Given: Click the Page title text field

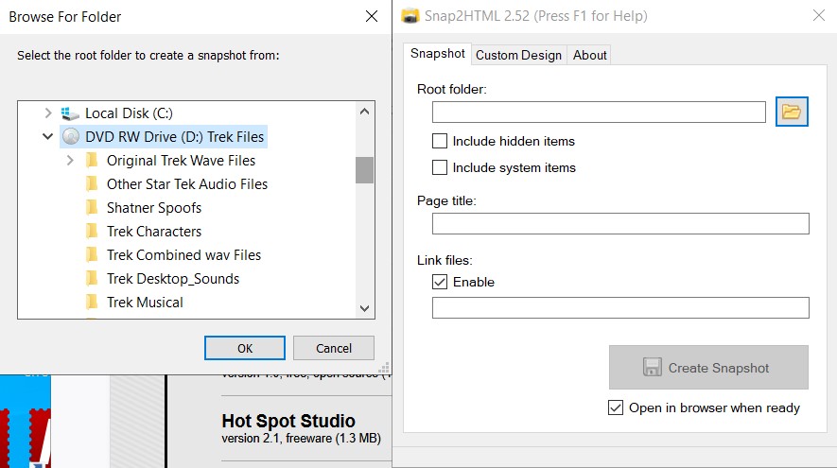Looking at the screenshot, I should coord(620,223).
